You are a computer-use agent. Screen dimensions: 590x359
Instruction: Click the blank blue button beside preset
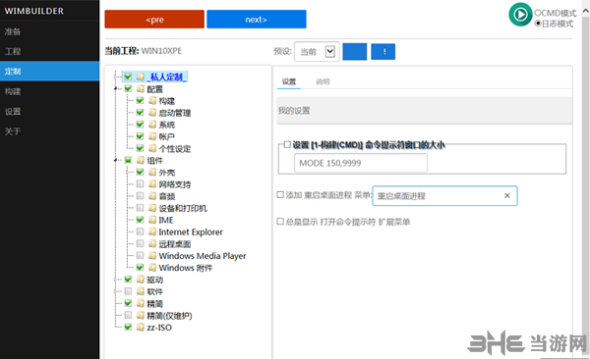click(354, 51)
